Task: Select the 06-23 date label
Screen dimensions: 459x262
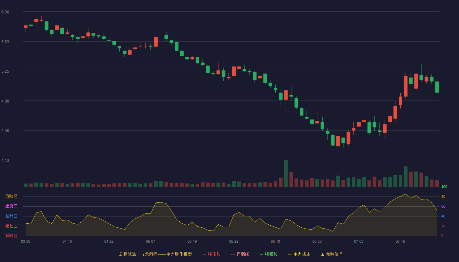Action: click(x=317, y=241)
